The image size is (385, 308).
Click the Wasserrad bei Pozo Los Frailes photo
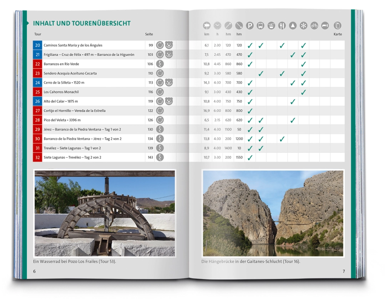tap(105, 214)
